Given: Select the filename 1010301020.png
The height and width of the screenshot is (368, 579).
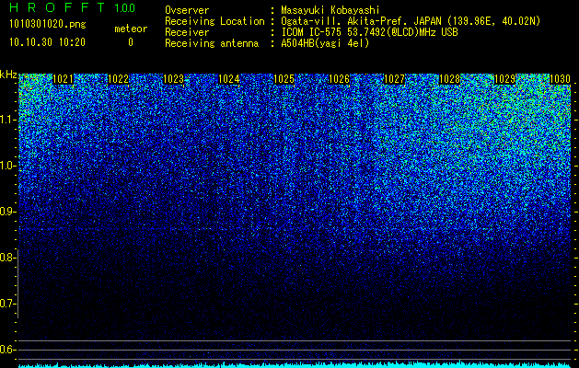Looking at the screenshot, I should pos(48,24).
